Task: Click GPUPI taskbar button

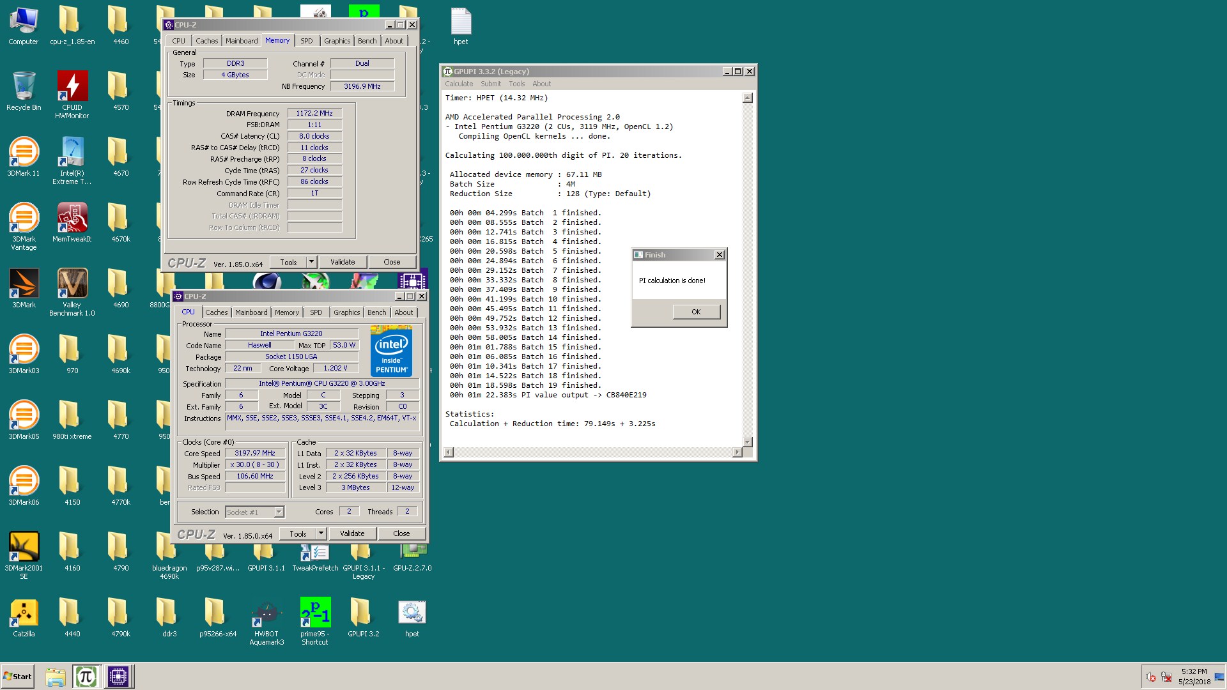Action: 86,676
